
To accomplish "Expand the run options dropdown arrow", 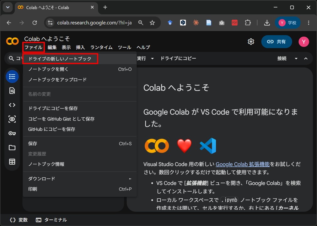I will click(153, 59).
